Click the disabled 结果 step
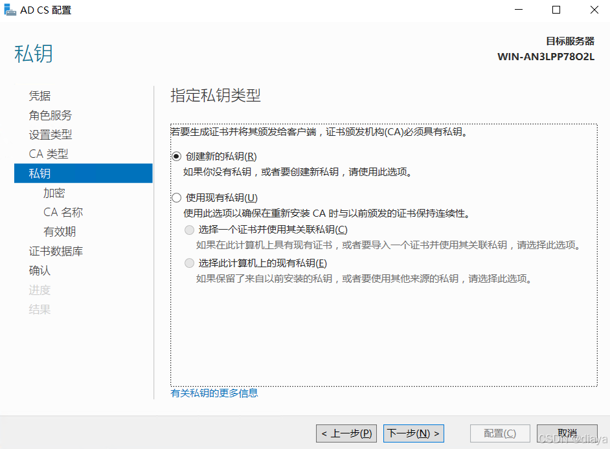 click(40, 309)
